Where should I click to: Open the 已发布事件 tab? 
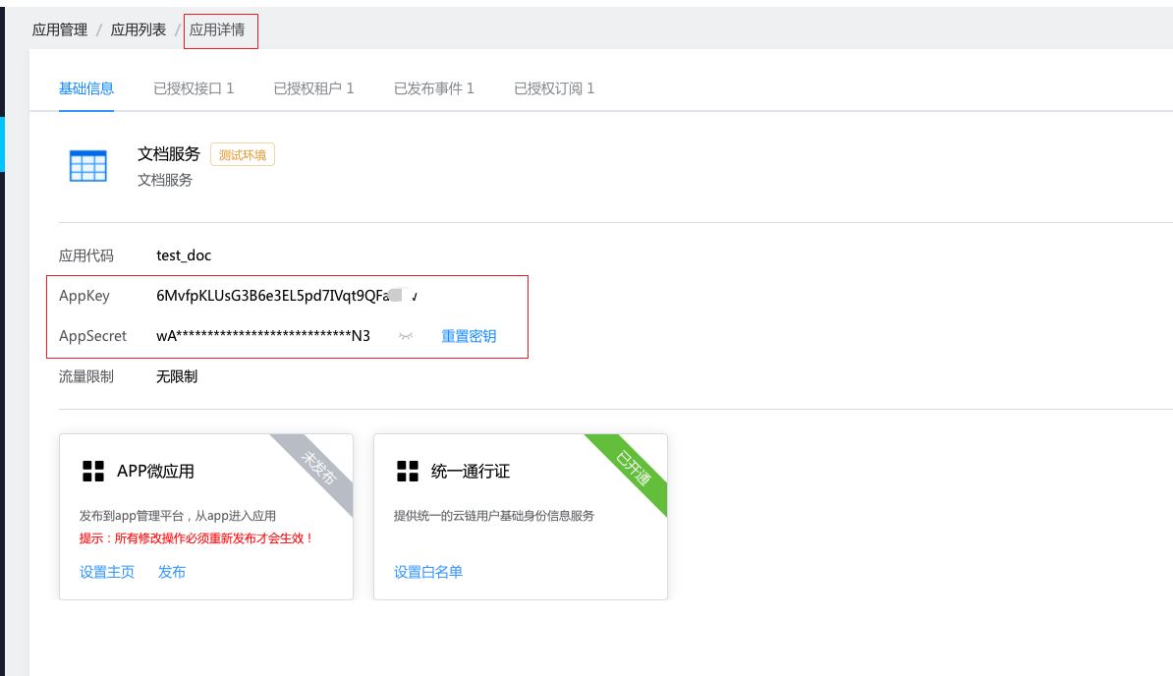tap(434, 88)
